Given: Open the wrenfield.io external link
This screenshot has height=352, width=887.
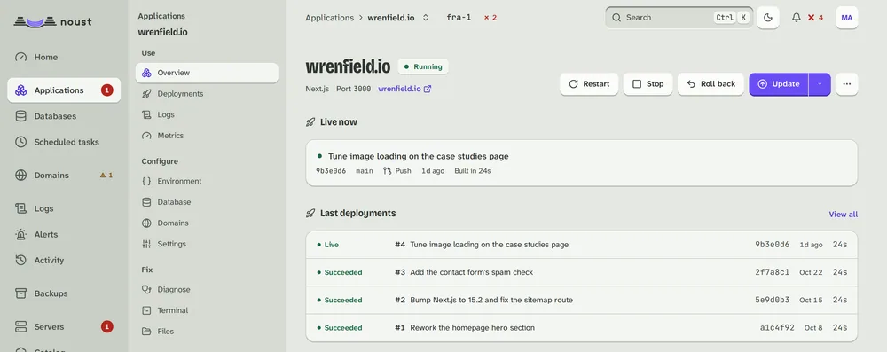Looking at the screenshot, I should coord(404,89).
